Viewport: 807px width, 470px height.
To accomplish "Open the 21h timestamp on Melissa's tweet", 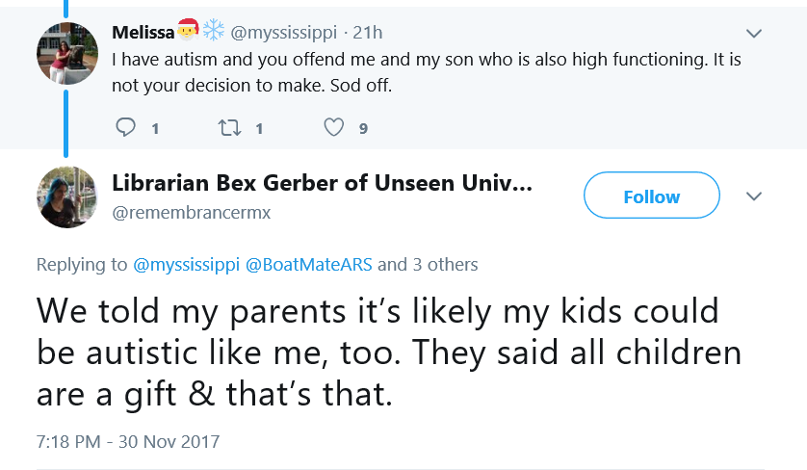I will [368, 33].
